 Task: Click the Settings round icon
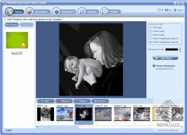click(82, 12)
